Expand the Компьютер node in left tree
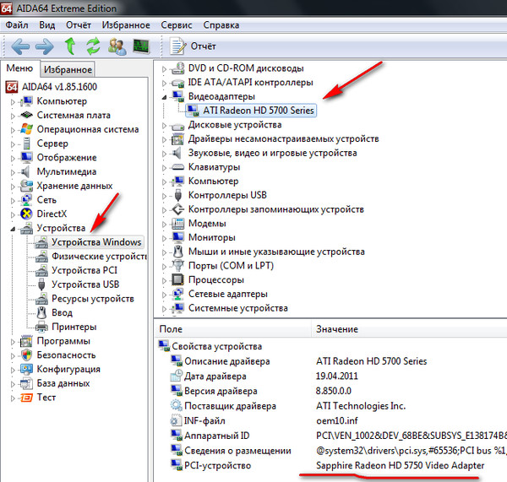Screen dimensions: 507x482 [x=13, y=102]
